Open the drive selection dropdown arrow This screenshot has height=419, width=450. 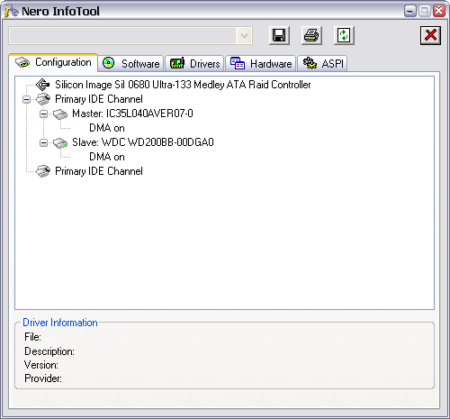click(x=244, y=36)
